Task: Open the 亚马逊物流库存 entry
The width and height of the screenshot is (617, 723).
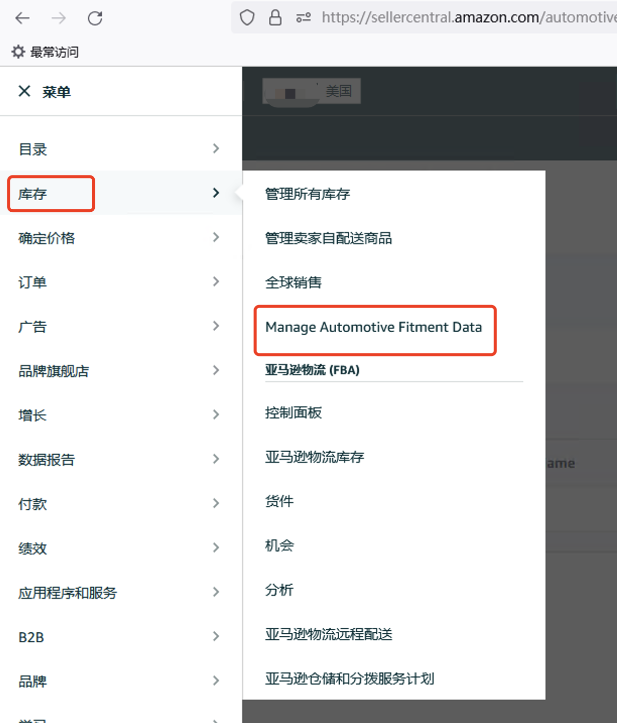Action: (x=315, y=457)
